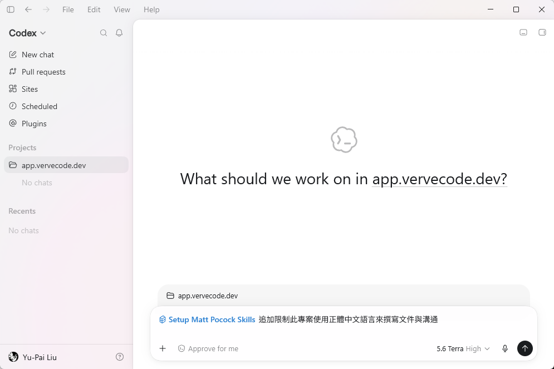Select app.vervecode.dev project in sidebar
Screen dimensions: 554x369
(66, 165)
